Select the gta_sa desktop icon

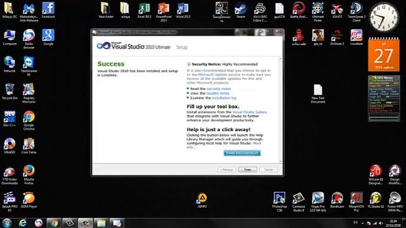pos(318,37)
